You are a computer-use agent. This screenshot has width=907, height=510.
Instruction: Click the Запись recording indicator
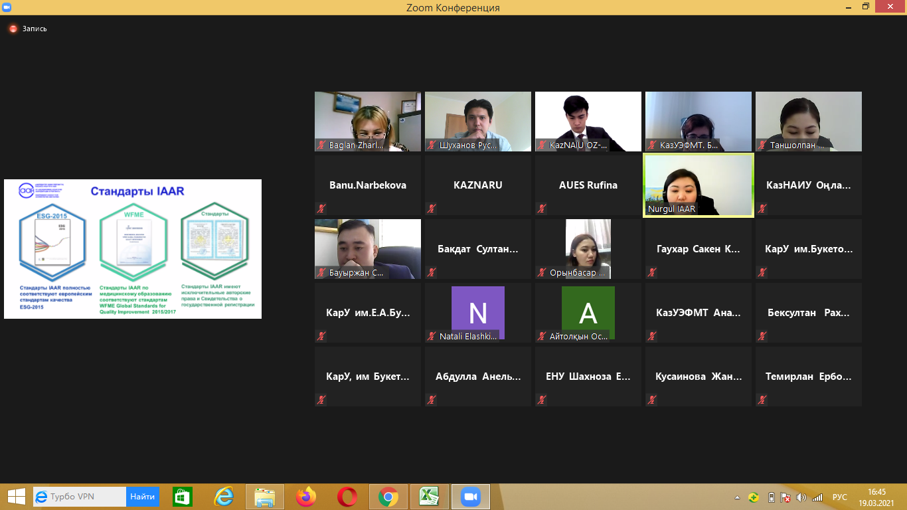(x=28, y=29)
